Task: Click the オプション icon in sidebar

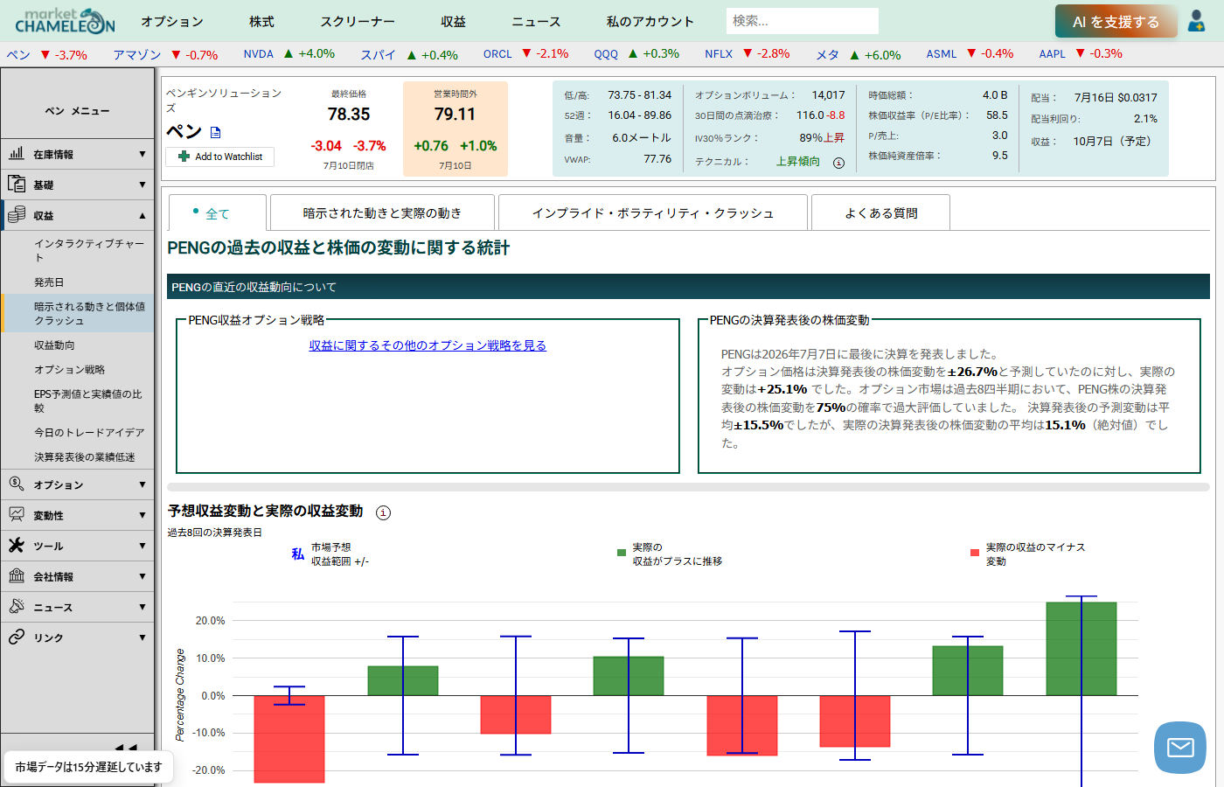Action: [17, 484]
